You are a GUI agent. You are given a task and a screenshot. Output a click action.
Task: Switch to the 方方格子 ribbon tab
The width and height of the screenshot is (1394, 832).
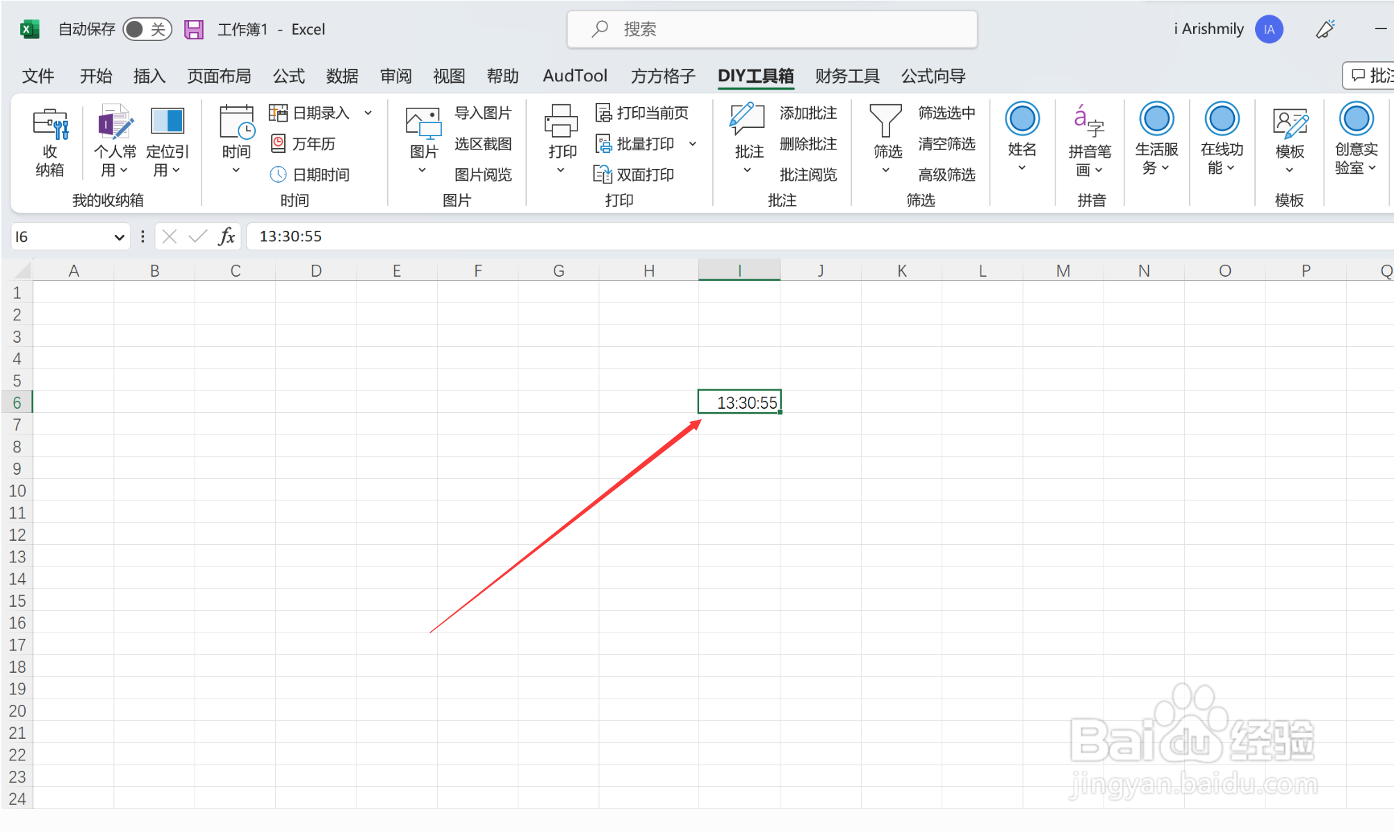662,76
